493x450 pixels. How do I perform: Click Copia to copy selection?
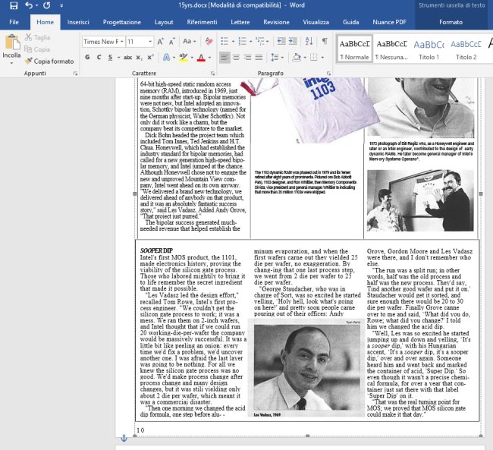pyautogui.click(x=38, y=49)
